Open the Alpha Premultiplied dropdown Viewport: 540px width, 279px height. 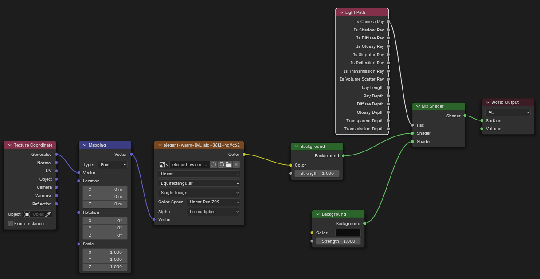click(x=214, y=212)
